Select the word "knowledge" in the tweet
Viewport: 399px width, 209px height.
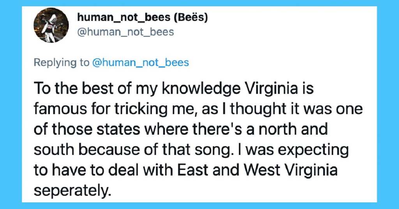click(201, 89)
